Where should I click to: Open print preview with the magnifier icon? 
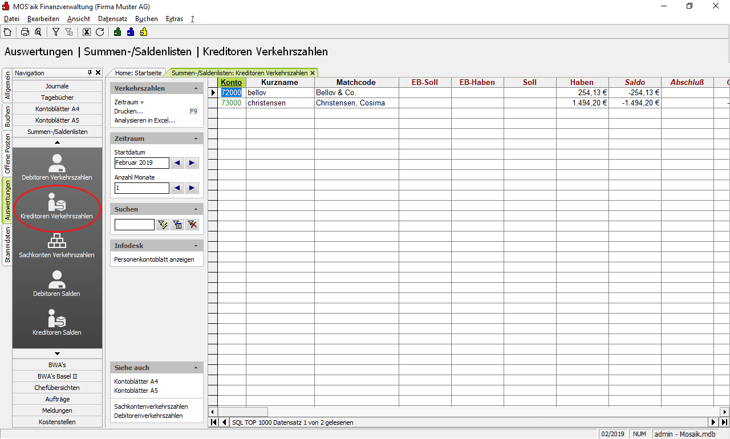click(x=38, y=32)
